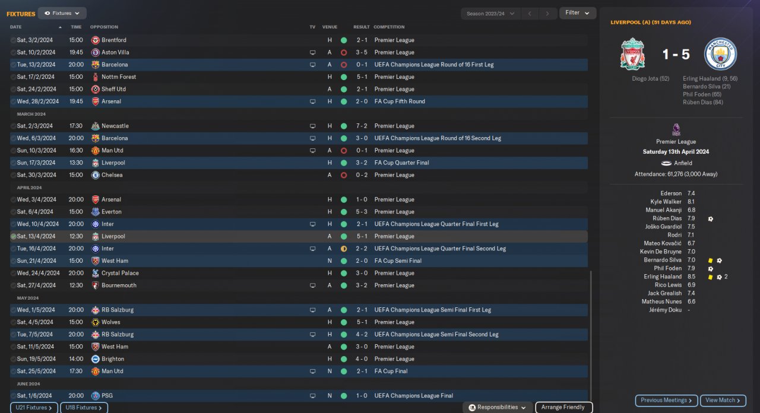Screen dimensions: 760x413
Task: Click Barcelona badge on 13/2/2024 row
Action: click(95, 65)
